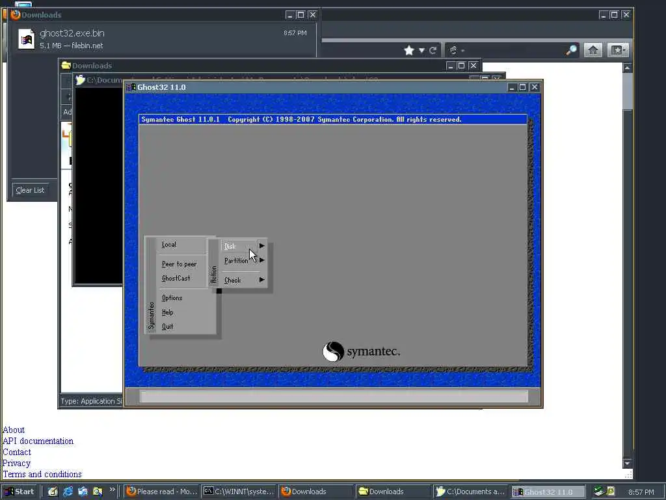Viewport: 666px width, 500px height.
Task: Click the Start button
Action: point(19,492)
